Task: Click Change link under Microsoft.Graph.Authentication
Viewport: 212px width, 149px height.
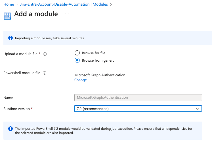Action: tap(80, 80)
